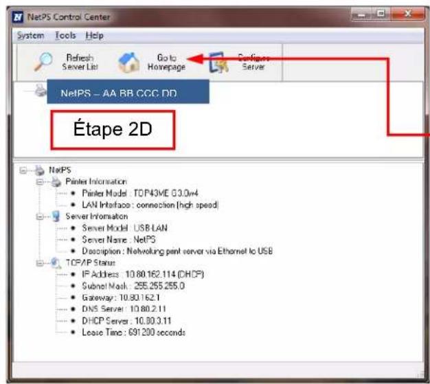Select the IP Address 10.80.162.114 row
This screenshot has width=430, height=384.
click(143, 274)
